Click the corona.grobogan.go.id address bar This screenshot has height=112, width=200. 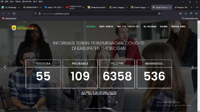97,13
